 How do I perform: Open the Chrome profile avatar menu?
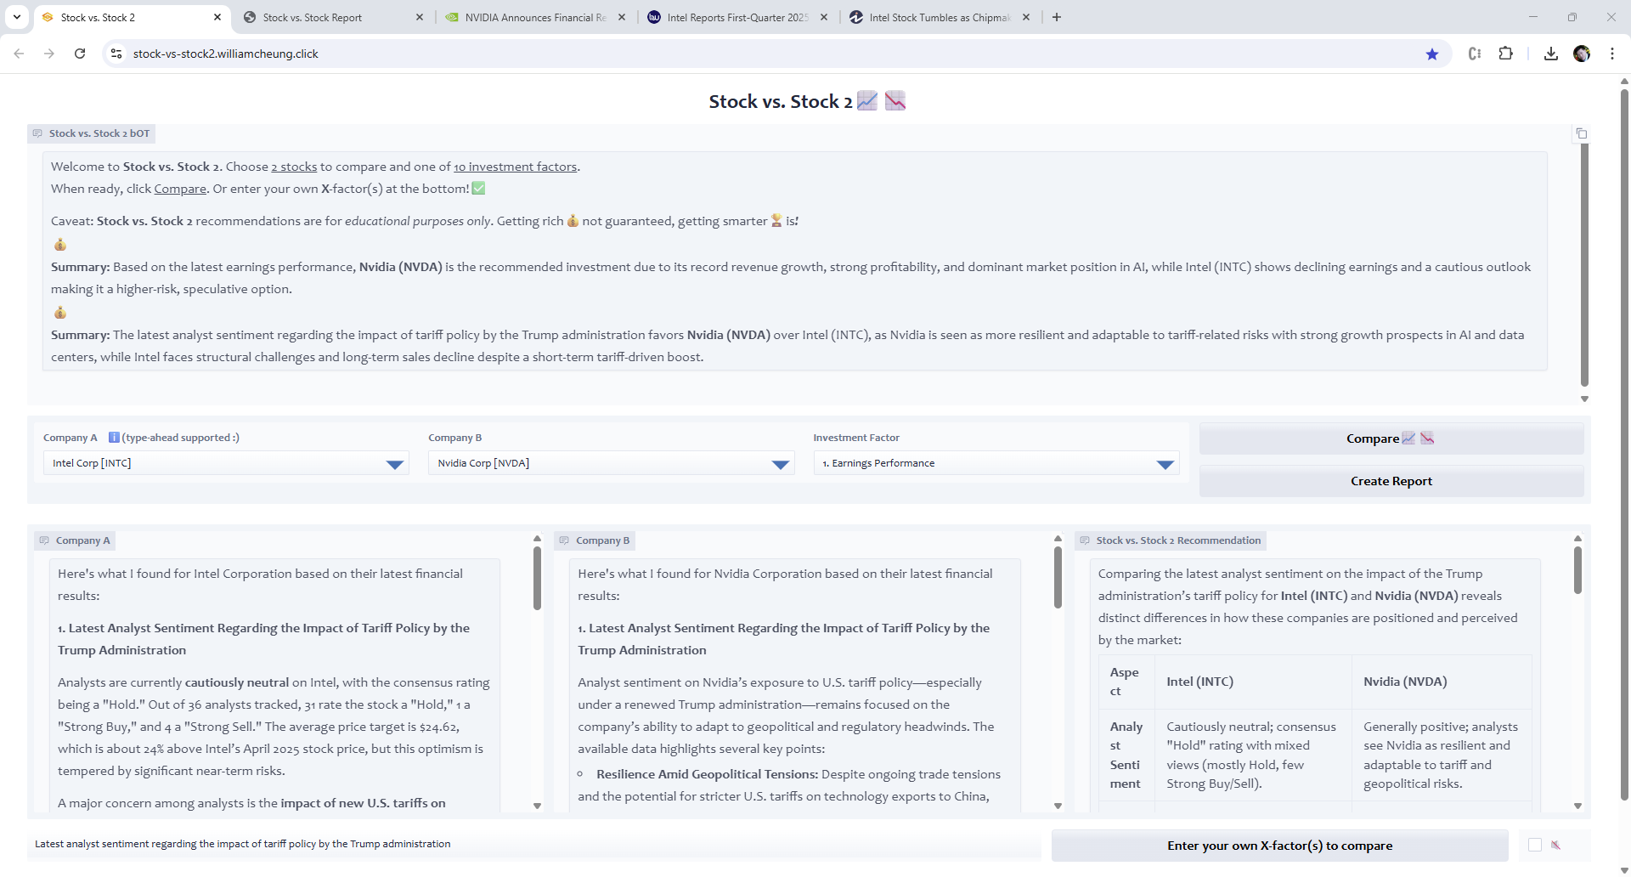[1582, 54]
